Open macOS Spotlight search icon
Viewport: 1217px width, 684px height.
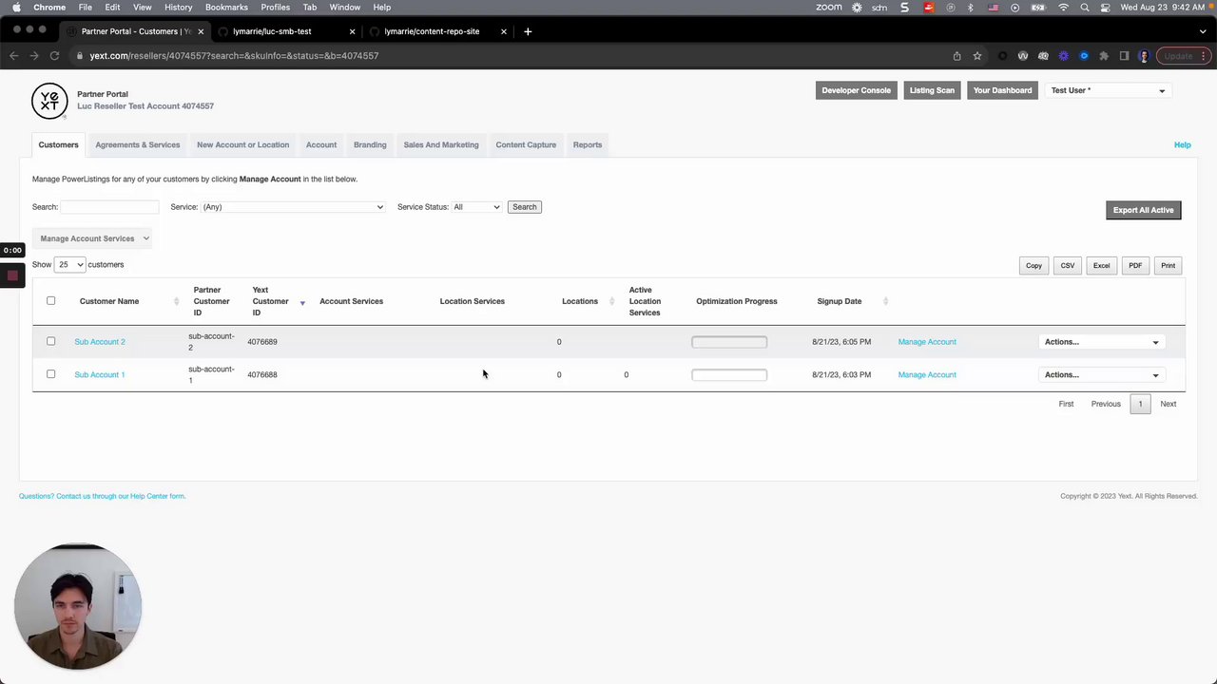[x=1085, y=8]
